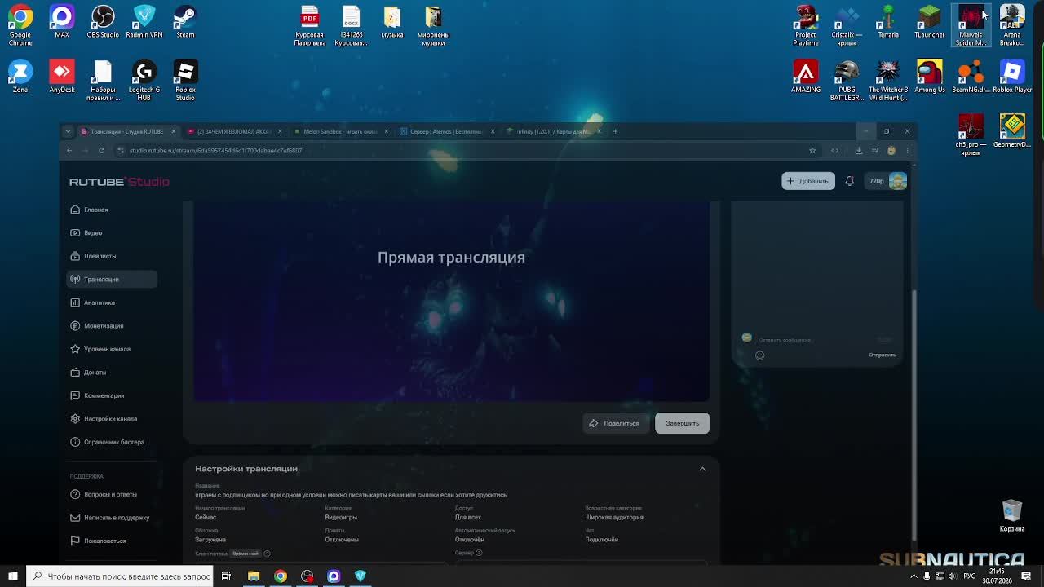Screen dimensions: 1044x587
Task: Select the Radmin VPN desktop icon
Action: pos(144,22)
